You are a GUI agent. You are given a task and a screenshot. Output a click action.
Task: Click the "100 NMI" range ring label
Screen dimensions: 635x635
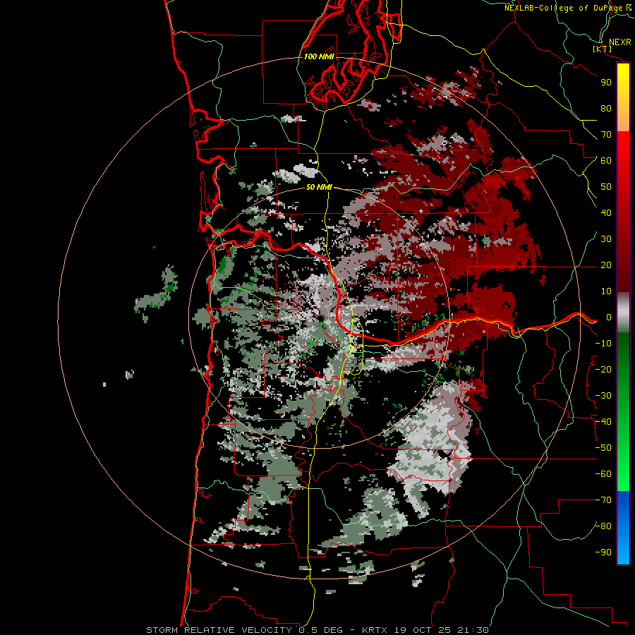[319, 56]
